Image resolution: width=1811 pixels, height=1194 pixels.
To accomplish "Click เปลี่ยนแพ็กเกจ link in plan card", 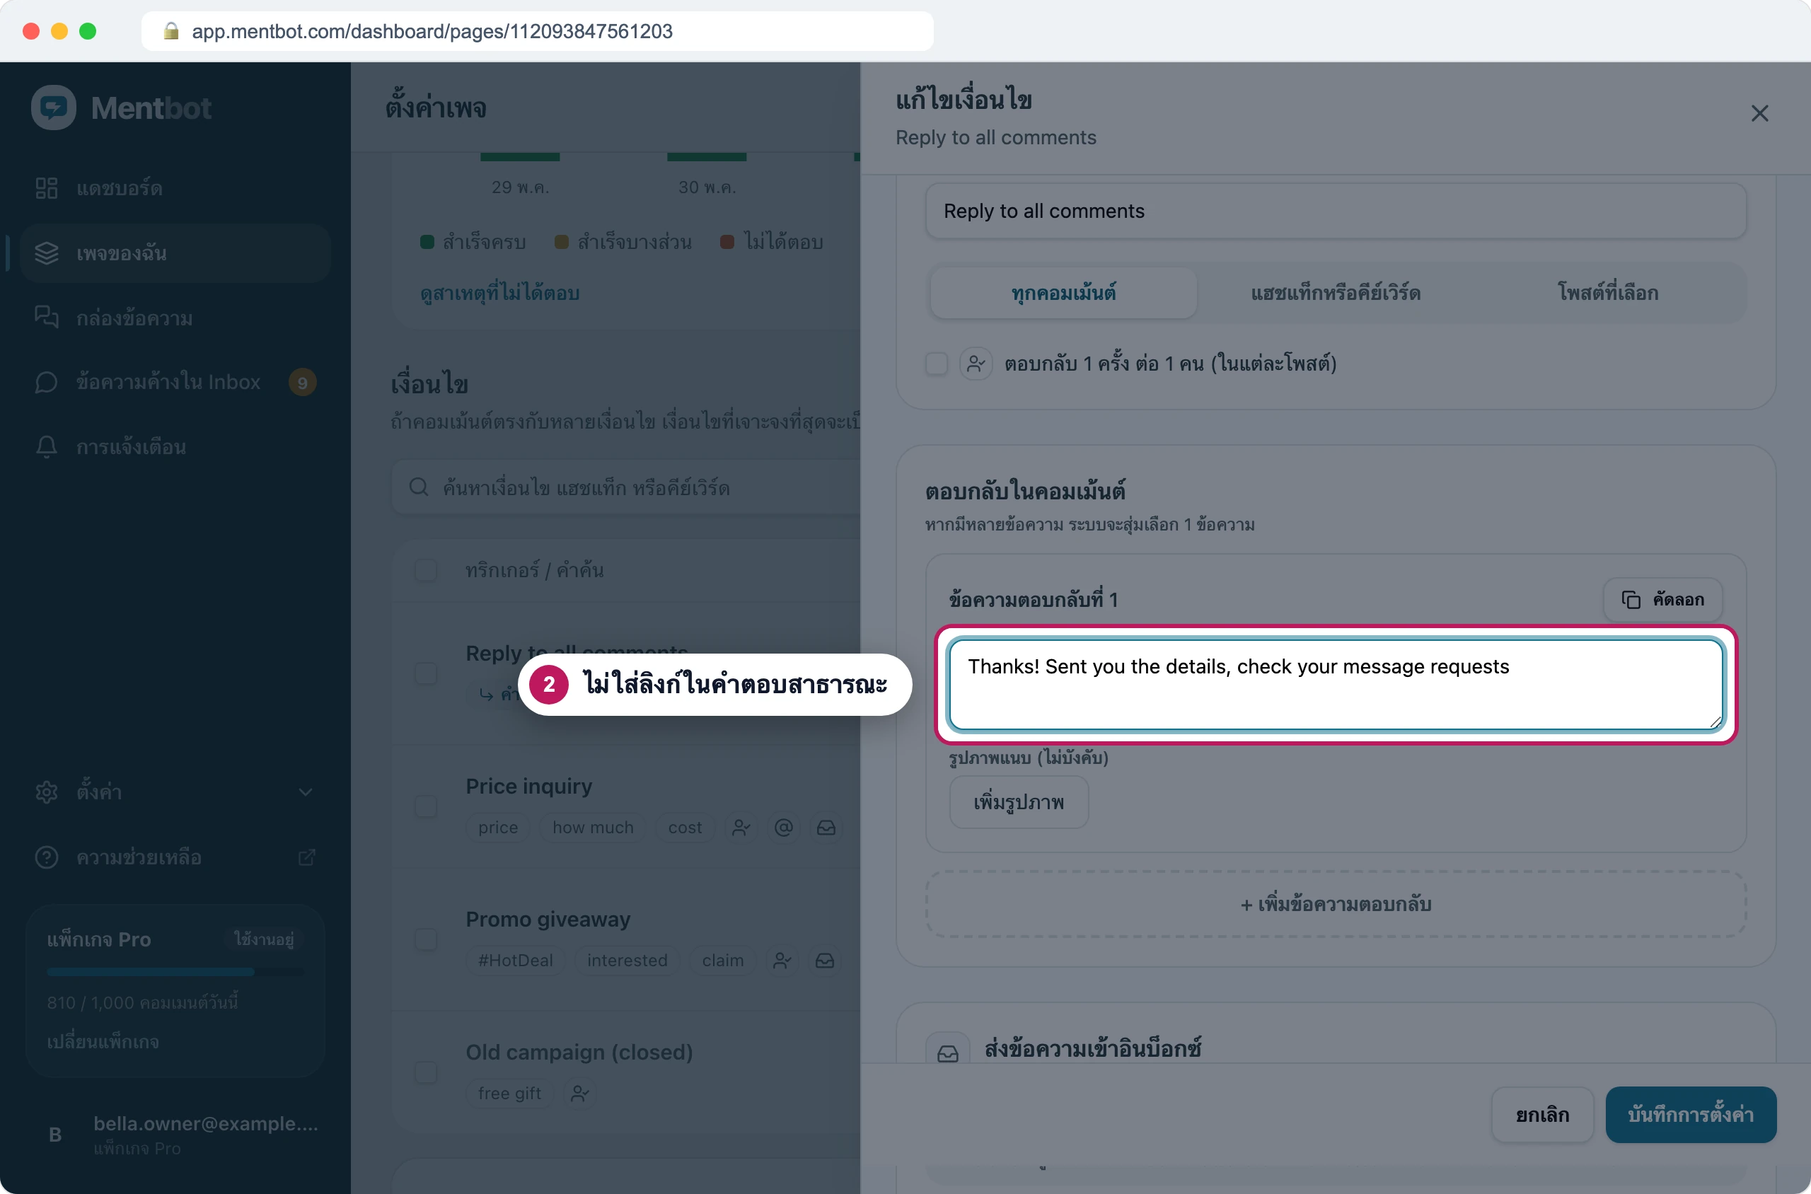I will point(103,1042).
